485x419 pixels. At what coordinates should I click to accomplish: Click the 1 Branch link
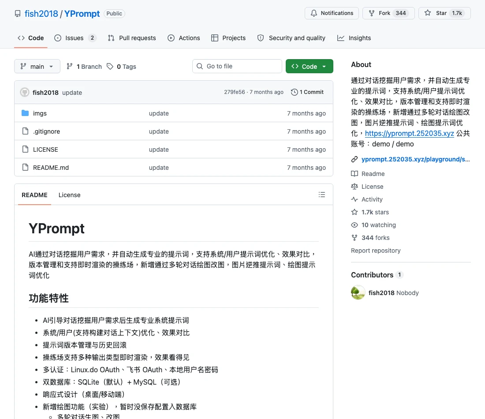click(x=84, y=66)
